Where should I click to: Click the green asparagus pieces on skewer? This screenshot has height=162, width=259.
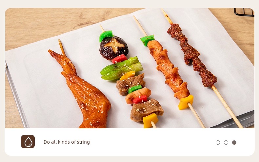click(121, 68)
